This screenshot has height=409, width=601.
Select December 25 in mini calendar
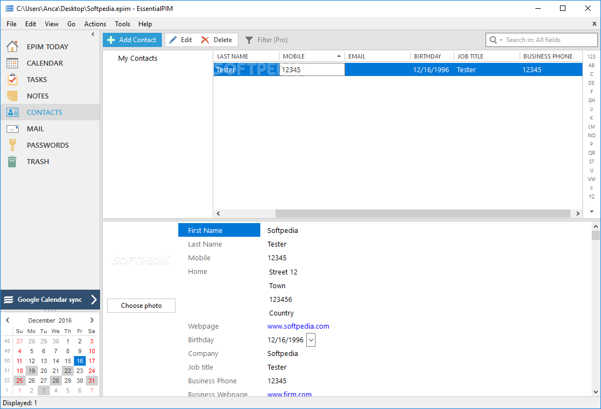coord(20,381)
